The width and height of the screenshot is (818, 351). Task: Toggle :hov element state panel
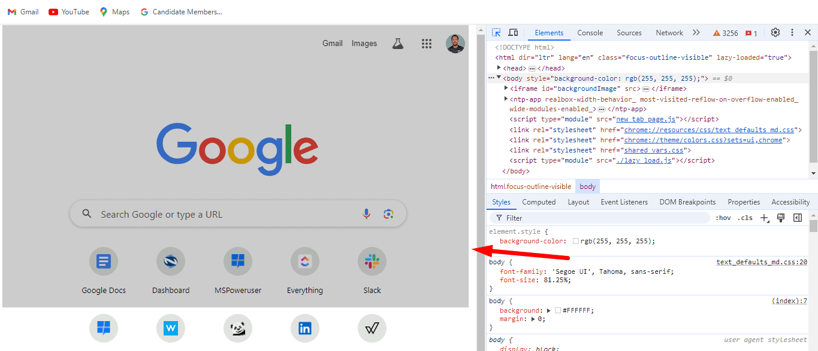723,218
